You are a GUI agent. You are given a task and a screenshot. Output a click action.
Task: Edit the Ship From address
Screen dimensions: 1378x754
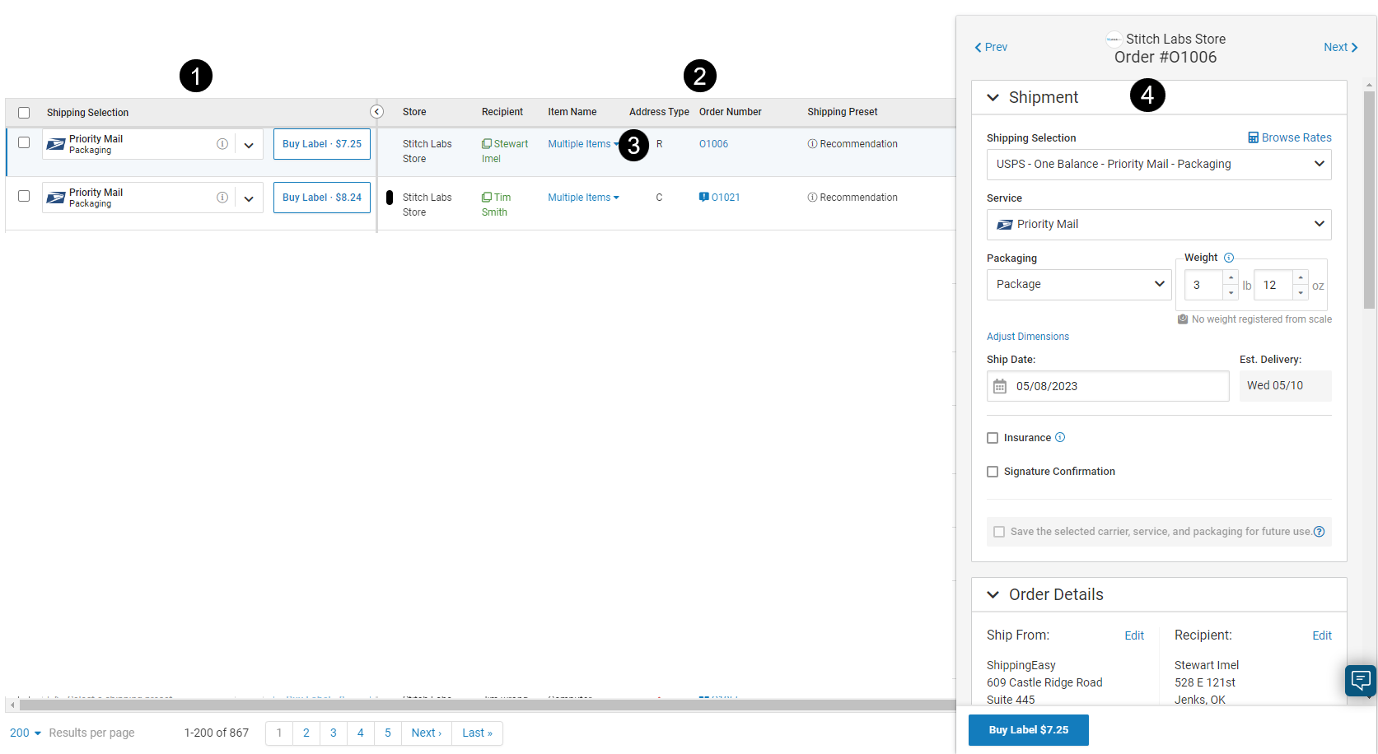(1134, 635)
